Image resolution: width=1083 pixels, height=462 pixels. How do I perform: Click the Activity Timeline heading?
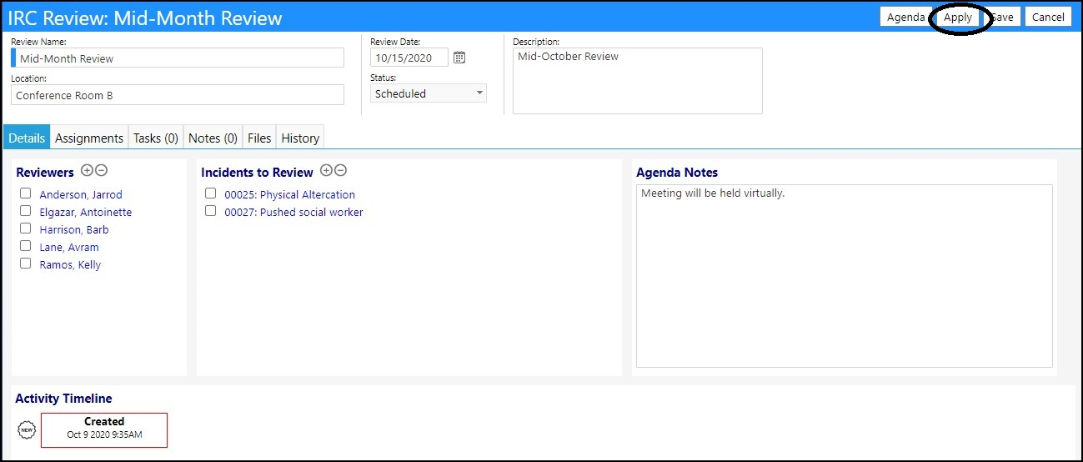tap(63, 399)
